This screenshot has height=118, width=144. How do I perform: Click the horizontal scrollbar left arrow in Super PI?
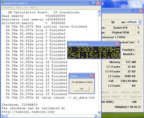(x=3, y=116)
